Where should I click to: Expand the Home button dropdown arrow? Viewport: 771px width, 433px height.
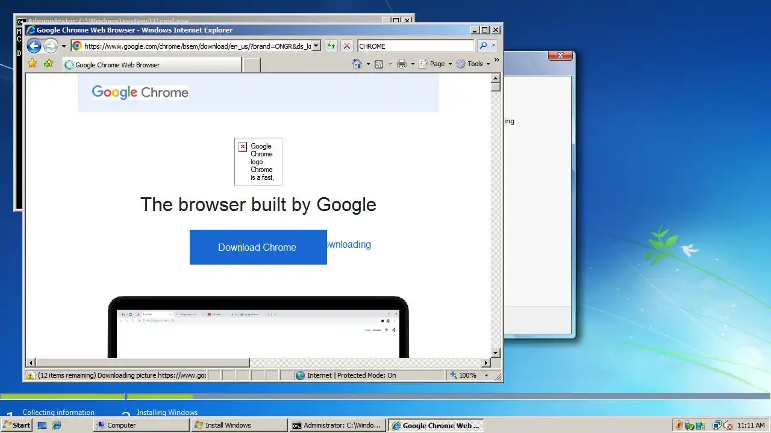pyautogui.click(x=367, y=64)
